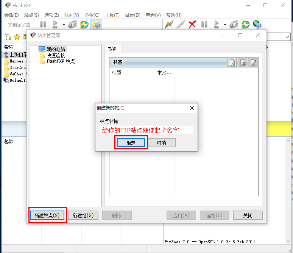The width and height of the screenshot is (293, 253).
Task: Click the 确定 button in new site dialog
Action: (x=131, y=143)
